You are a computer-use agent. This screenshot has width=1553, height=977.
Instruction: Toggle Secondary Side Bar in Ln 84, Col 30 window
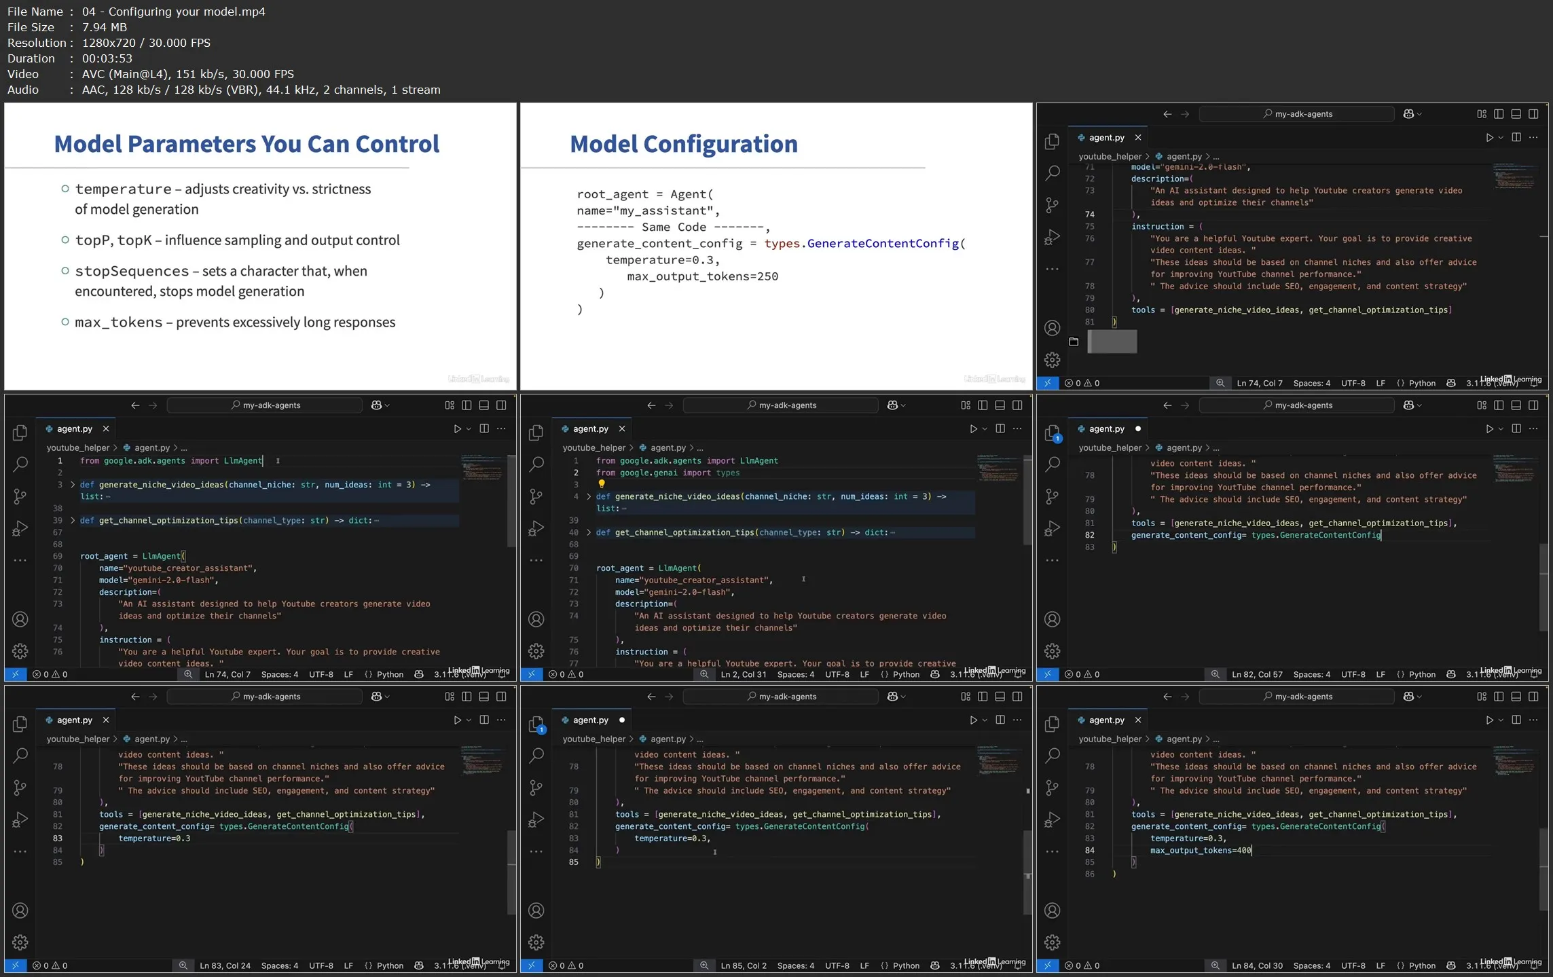[1533, 696]
